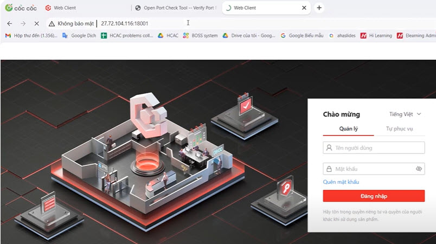Expand the 'Tiếng Việt' language dropdown

[405, 114]
